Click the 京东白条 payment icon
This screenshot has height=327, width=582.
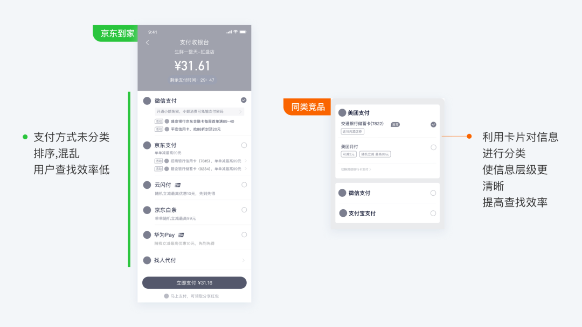pyautogui.click(x=147, y=210)
